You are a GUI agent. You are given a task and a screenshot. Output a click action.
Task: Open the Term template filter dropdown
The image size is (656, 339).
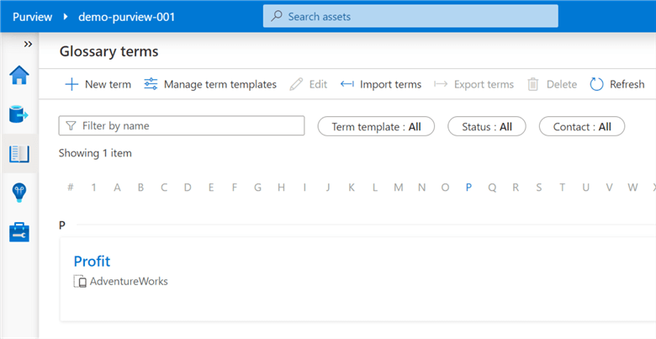tap(376, 126)
